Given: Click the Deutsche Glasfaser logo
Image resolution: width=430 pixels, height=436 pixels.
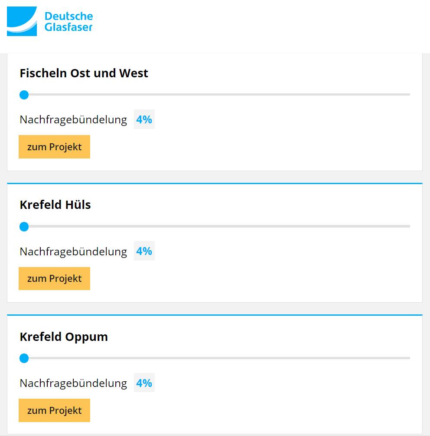Looking at the screenshot, I should point(50,20).
